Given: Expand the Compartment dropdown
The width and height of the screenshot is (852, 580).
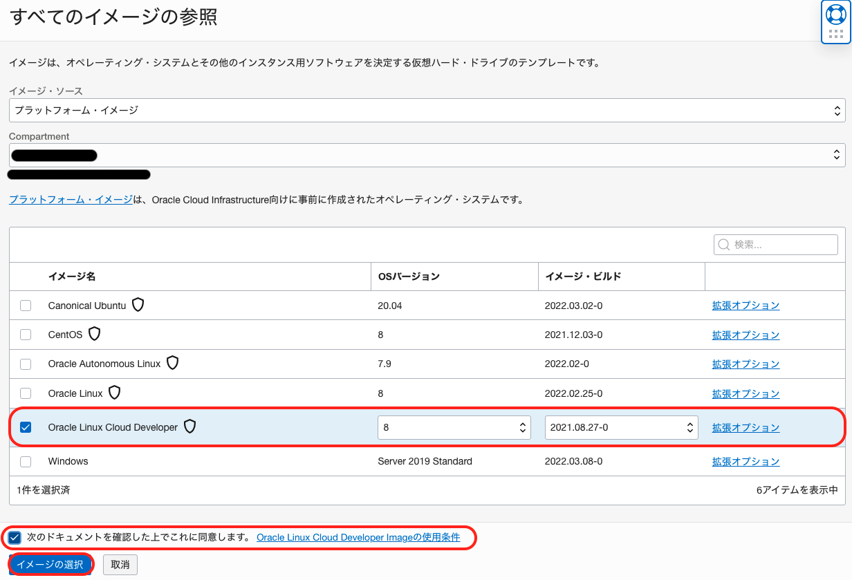Looking at the screenshot, I should click(427, 155).
